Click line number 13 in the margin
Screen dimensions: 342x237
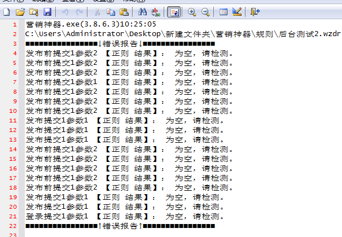pyautogui.click(x=13, y=139)
